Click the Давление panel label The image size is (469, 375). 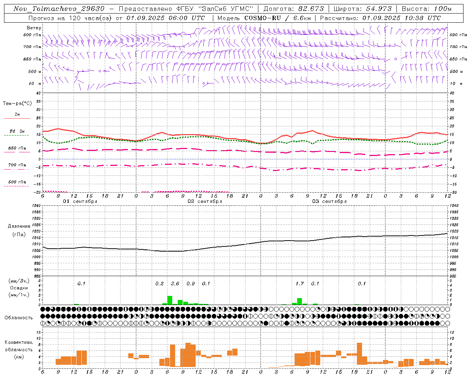tap(19, 226)
